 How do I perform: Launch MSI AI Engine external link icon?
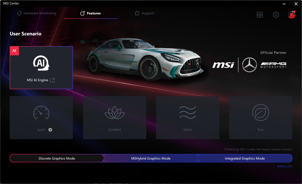pyautogui.click(x=52, y=80)
